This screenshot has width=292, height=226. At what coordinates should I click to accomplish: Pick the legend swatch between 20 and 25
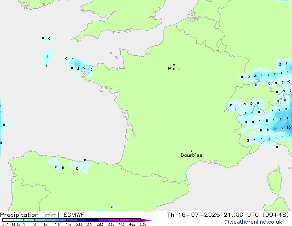click(82, 220)
